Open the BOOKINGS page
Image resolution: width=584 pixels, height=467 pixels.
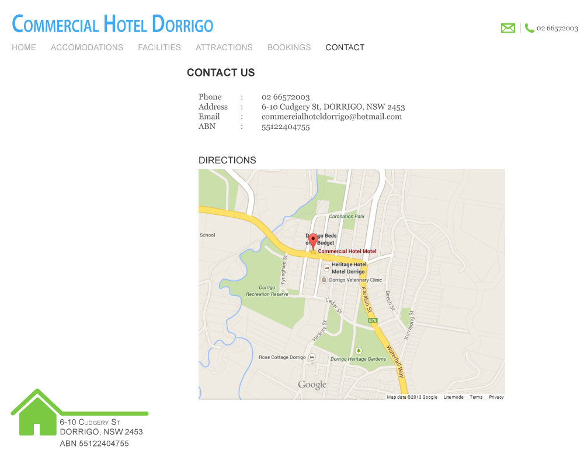(289, 48)
